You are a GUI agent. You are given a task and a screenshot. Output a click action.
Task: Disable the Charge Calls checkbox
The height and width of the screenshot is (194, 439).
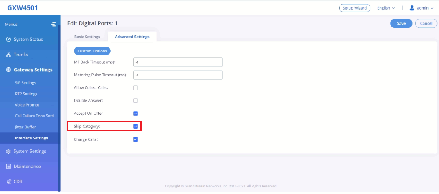tap(135, 139)
